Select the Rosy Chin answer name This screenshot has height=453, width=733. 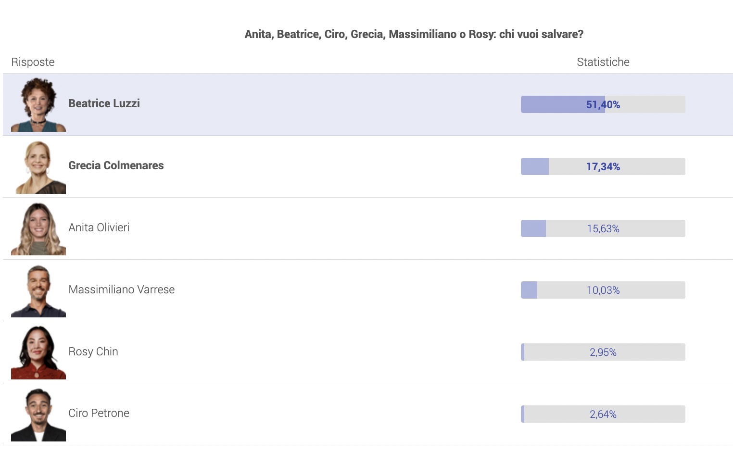pos(93,352)
